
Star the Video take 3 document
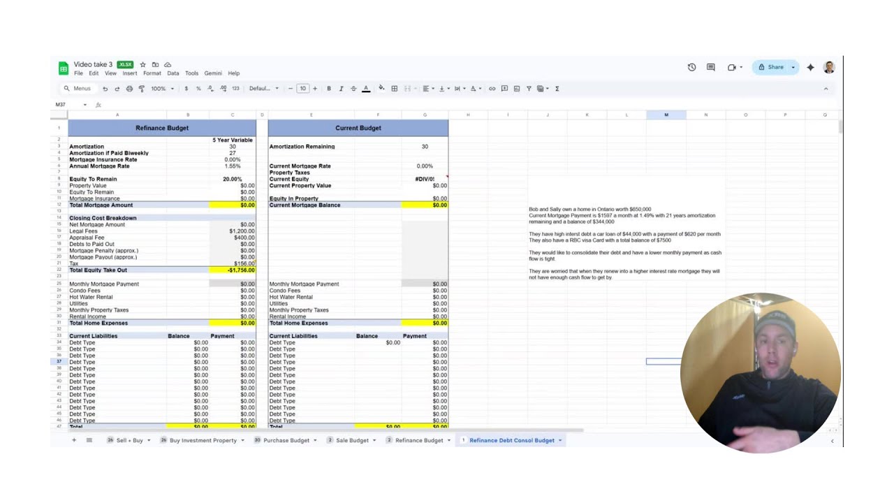click(142, 65)
